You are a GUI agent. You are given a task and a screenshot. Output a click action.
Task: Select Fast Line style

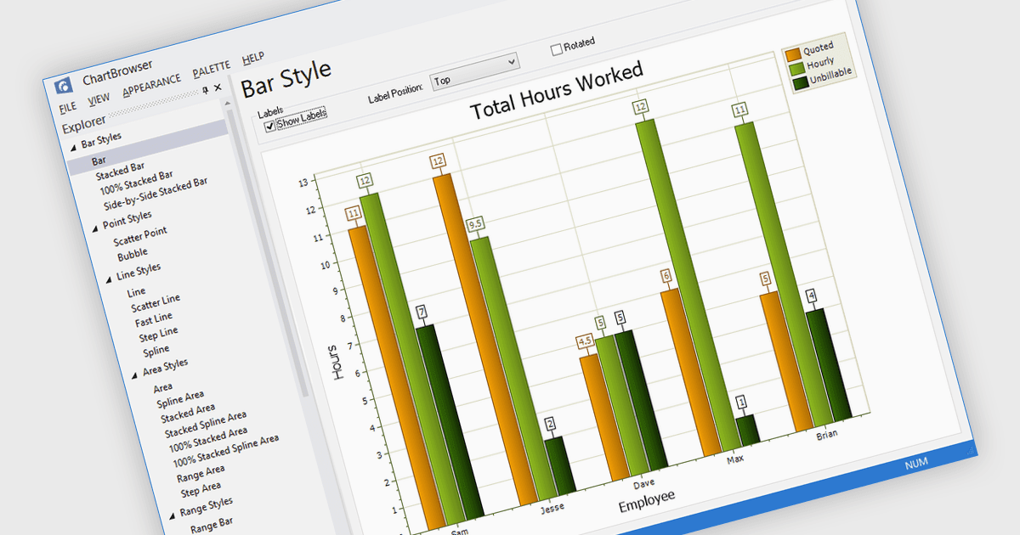pyautogui.click(x=153, y=320)
